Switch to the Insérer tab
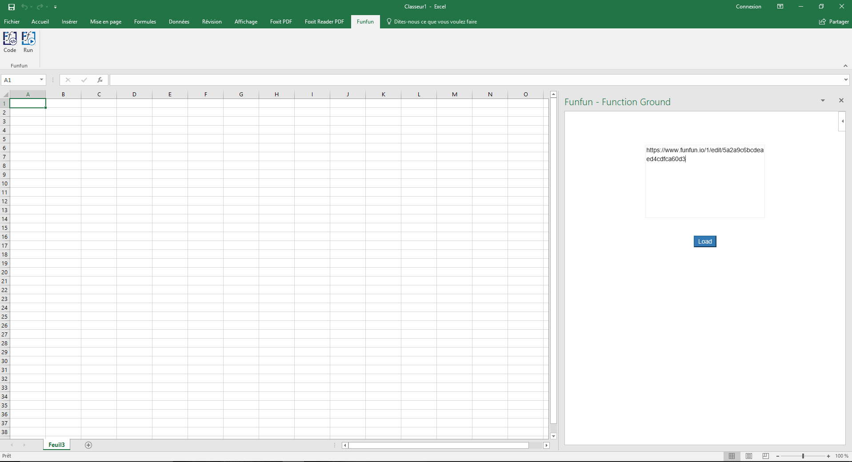This screenshot has height=462, width=852. coord(69,22)
